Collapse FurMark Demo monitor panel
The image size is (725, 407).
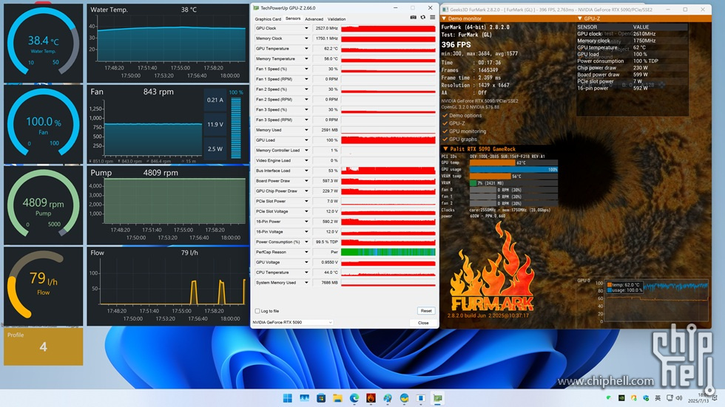pyautogui.click(x=445, y=18)
